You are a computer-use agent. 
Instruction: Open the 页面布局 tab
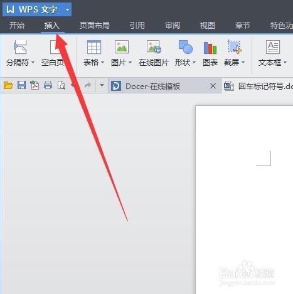pos(95,26)
